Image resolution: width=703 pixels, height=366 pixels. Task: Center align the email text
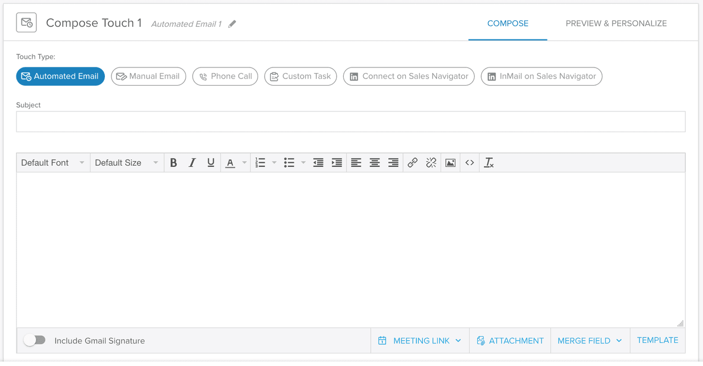tap(375, 162)
